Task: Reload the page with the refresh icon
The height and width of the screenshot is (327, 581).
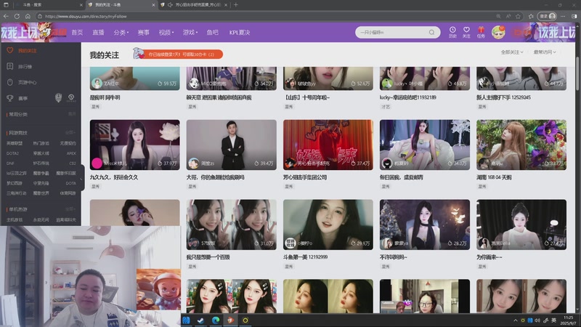Action: pyautogui.click(x=17, y=16)
